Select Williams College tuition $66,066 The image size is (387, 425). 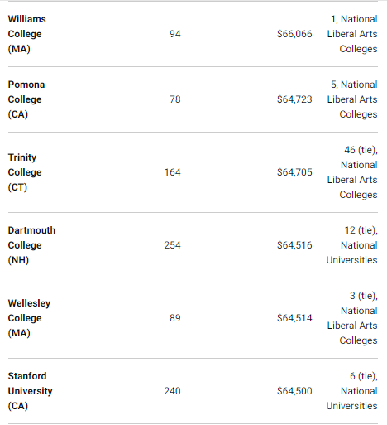pyautogui.click(x=294, y=34)
